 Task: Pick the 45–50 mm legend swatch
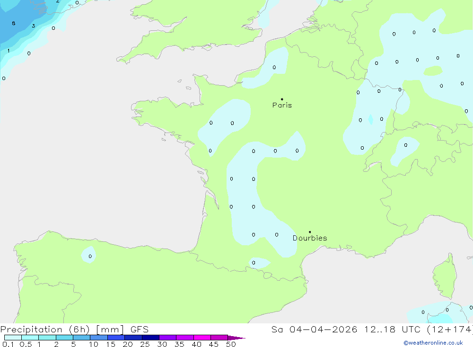coord(219,338)
